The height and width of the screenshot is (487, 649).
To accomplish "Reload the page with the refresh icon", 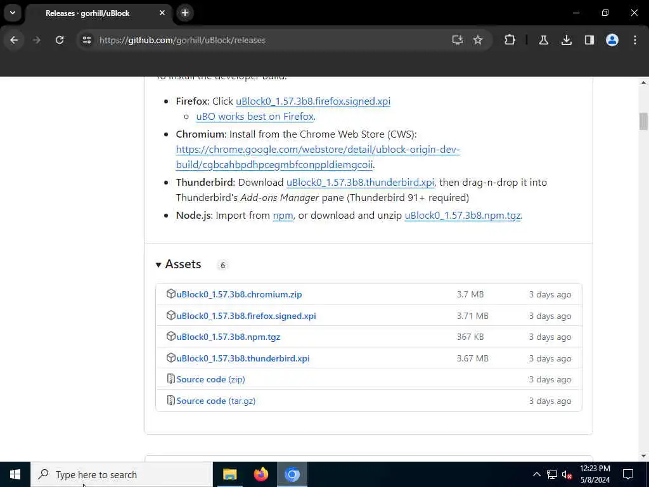I will coord(60,40).
